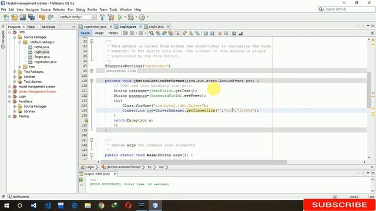Start macro recording with red circle icon
376x211 pixels.
coord(220,33)
